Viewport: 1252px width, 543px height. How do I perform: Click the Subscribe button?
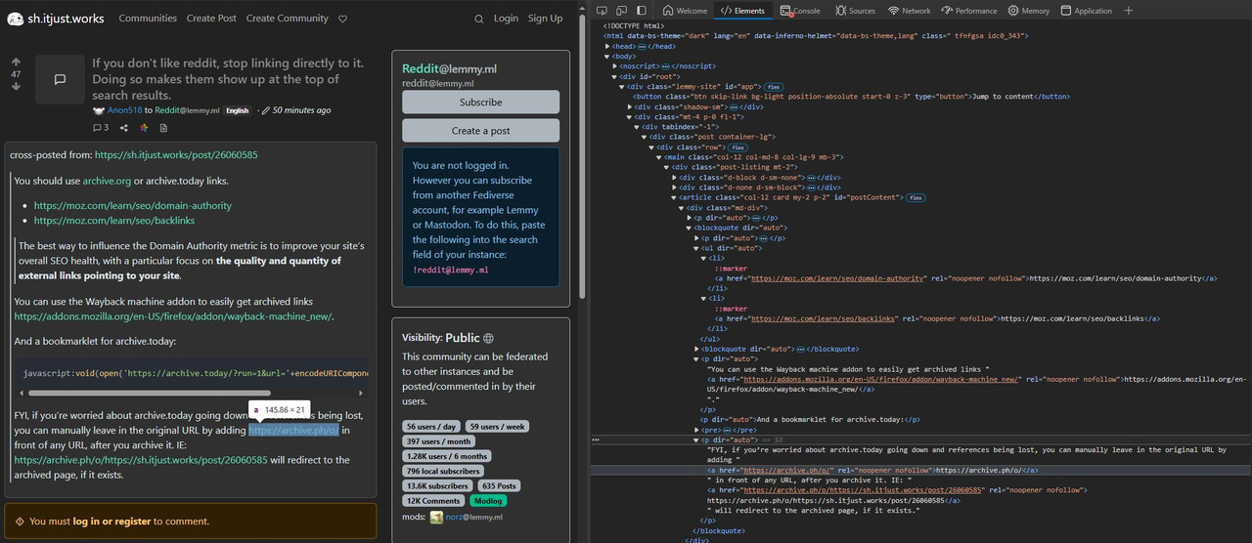point(480,102)
